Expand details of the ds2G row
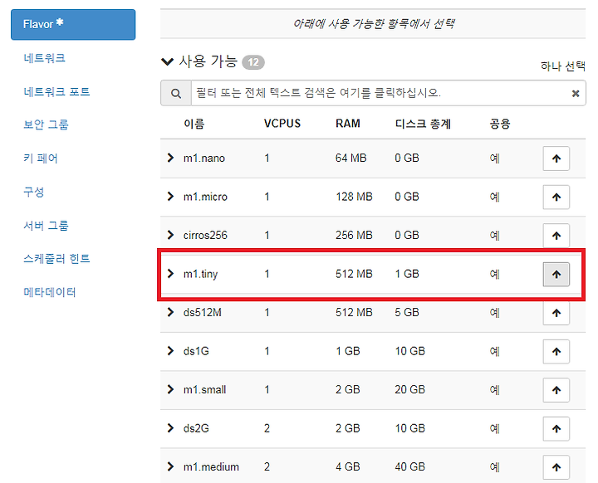Viewport: 598px width, 483px height. coord(170,428)
